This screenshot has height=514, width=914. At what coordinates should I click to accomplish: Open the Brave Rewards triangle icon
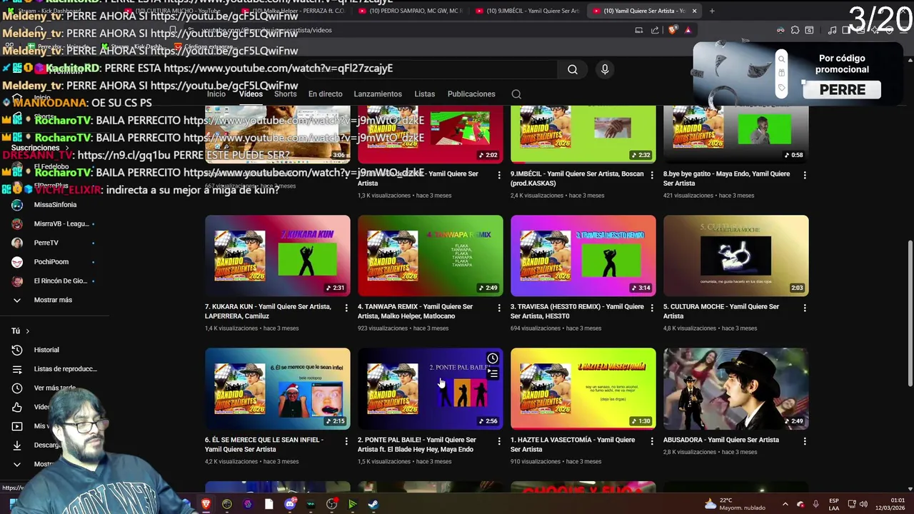click(x=688, y=30)
